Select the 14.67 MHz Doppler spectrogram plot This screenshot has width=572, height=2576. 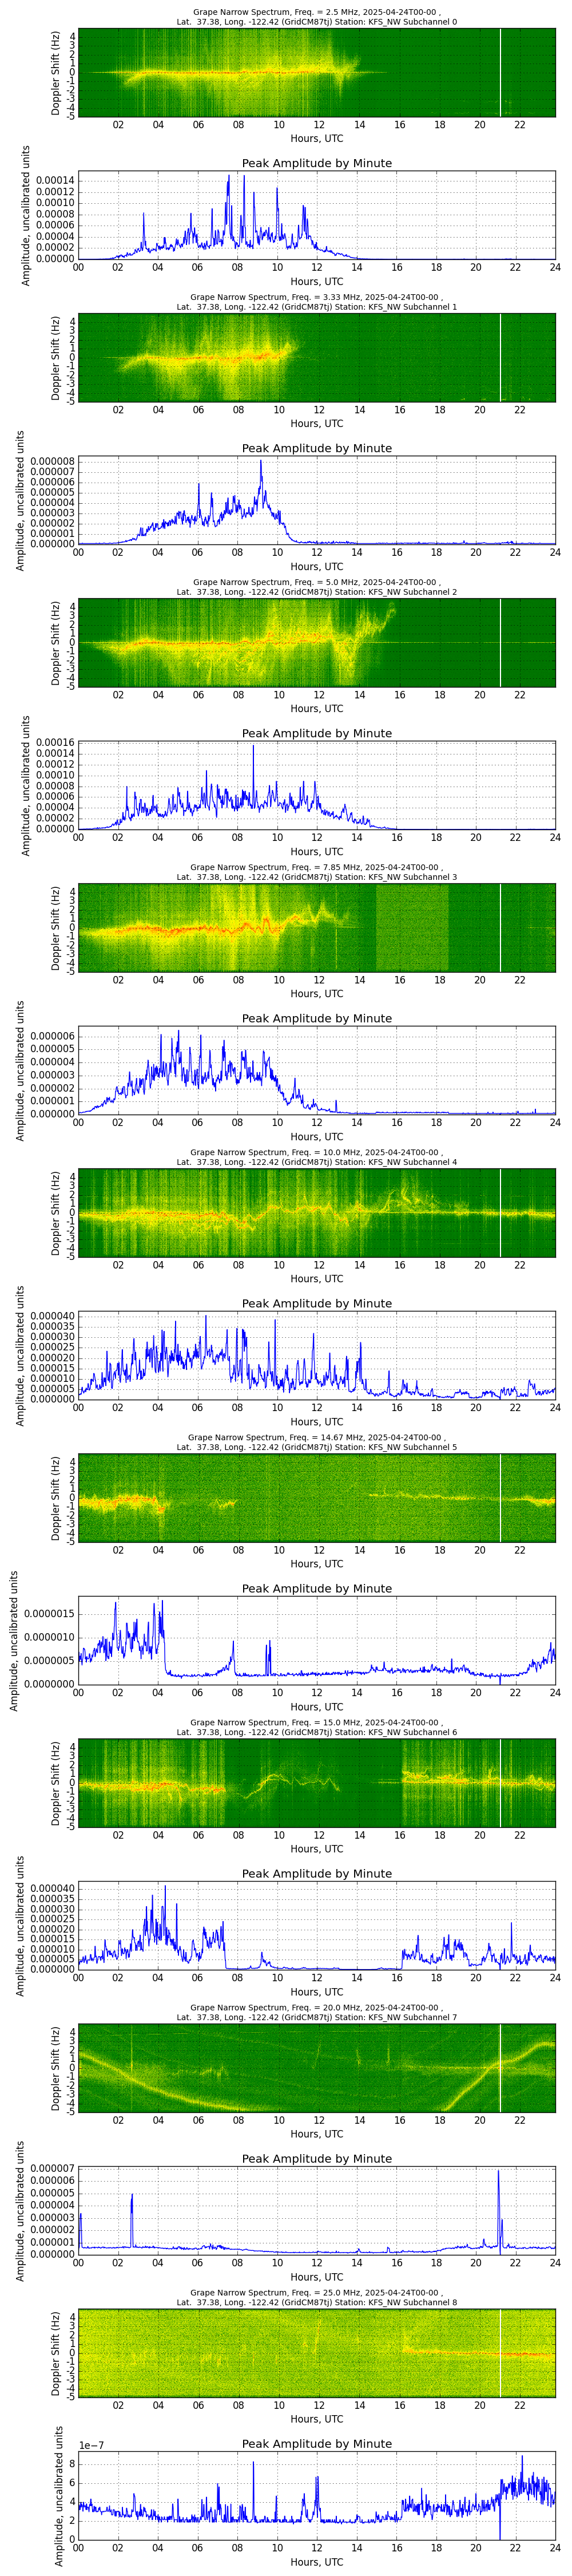pyautogui.click(x=317, y=1497)
